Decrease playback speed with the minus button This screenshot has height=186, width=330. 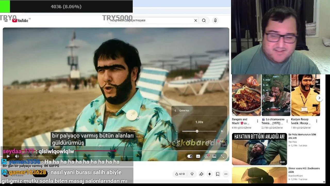point(177,131)
